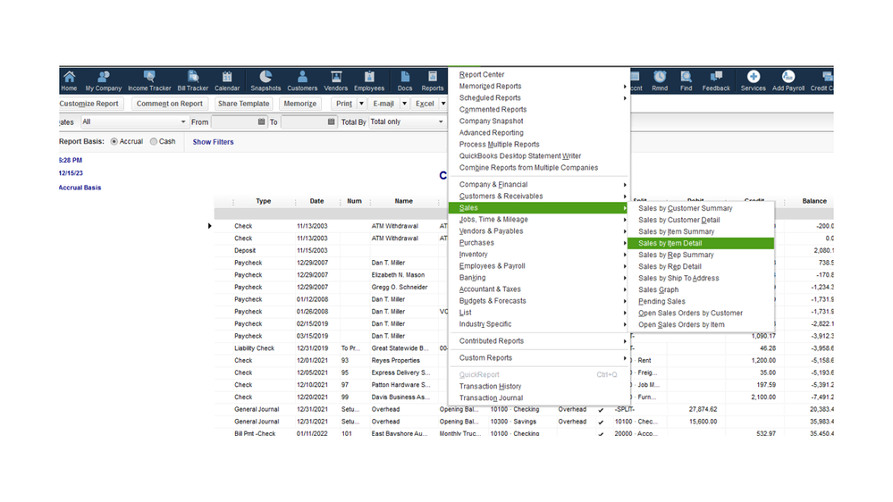
Task: Expand the Company & Financial submenu
Action: point(538,184)
